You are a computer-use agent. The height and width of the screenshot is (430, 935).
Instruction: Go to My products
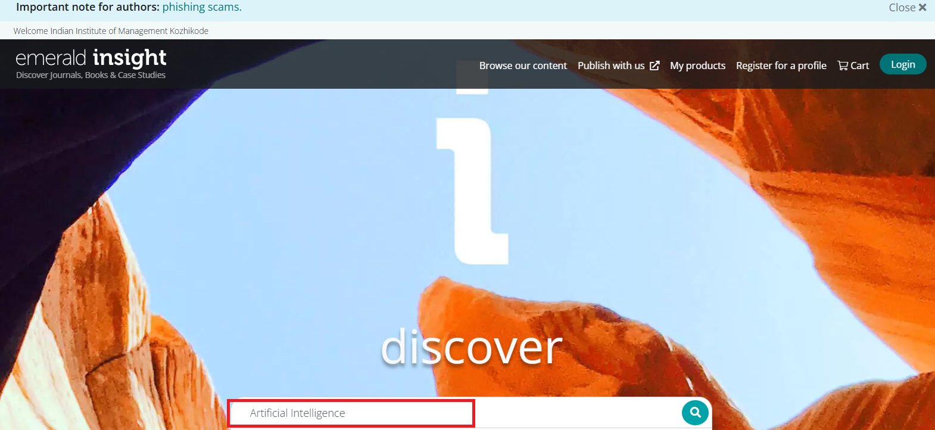click(x=697, y=66)
